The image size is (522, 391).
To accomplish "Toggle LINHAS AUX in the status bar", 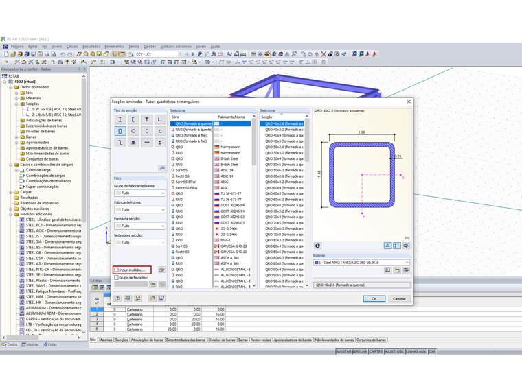I will click(416, 351).
